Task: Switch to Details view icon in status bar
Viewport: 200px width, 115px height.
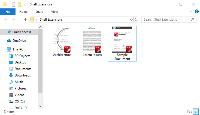Action: 190,111
